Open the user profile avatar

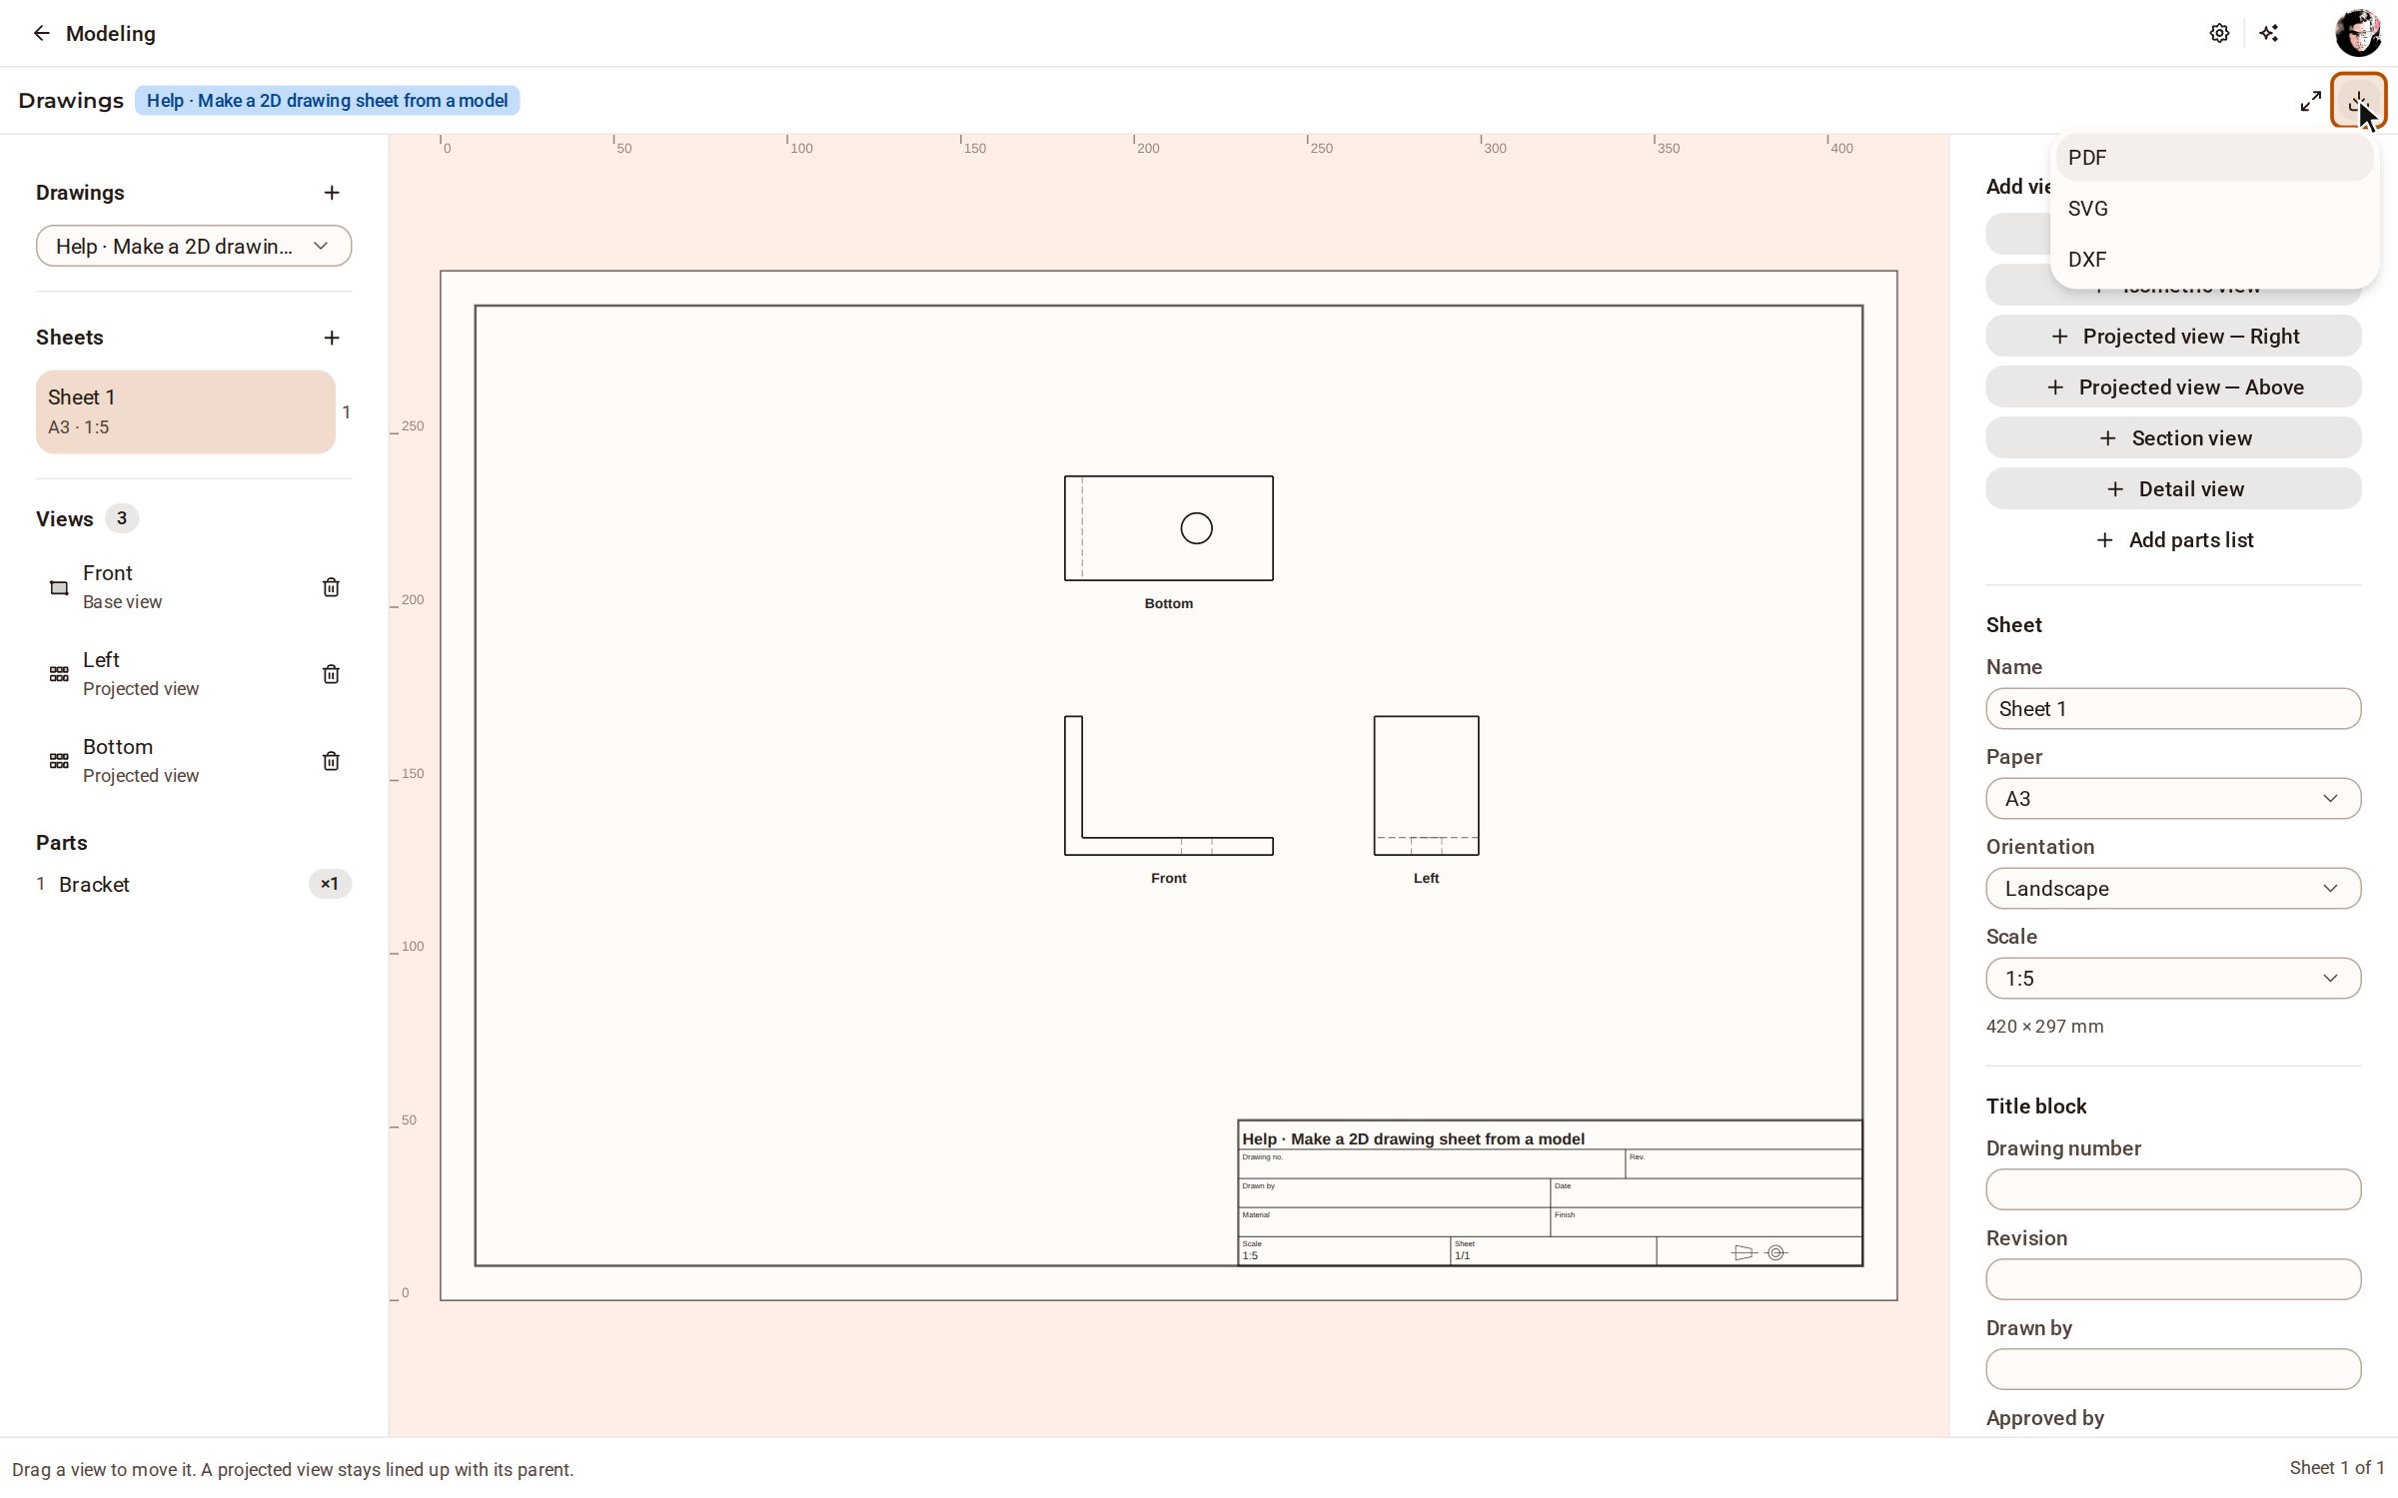(2358, 33)
